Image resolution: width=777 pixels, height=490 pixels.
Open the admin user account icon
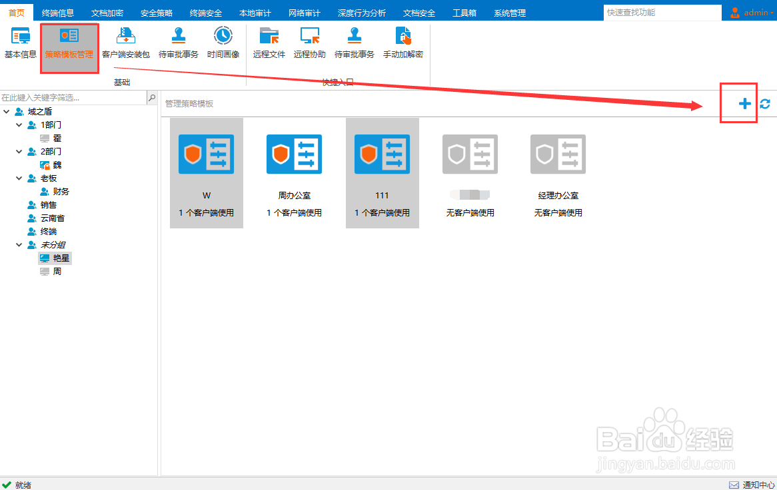coord(735,13)
